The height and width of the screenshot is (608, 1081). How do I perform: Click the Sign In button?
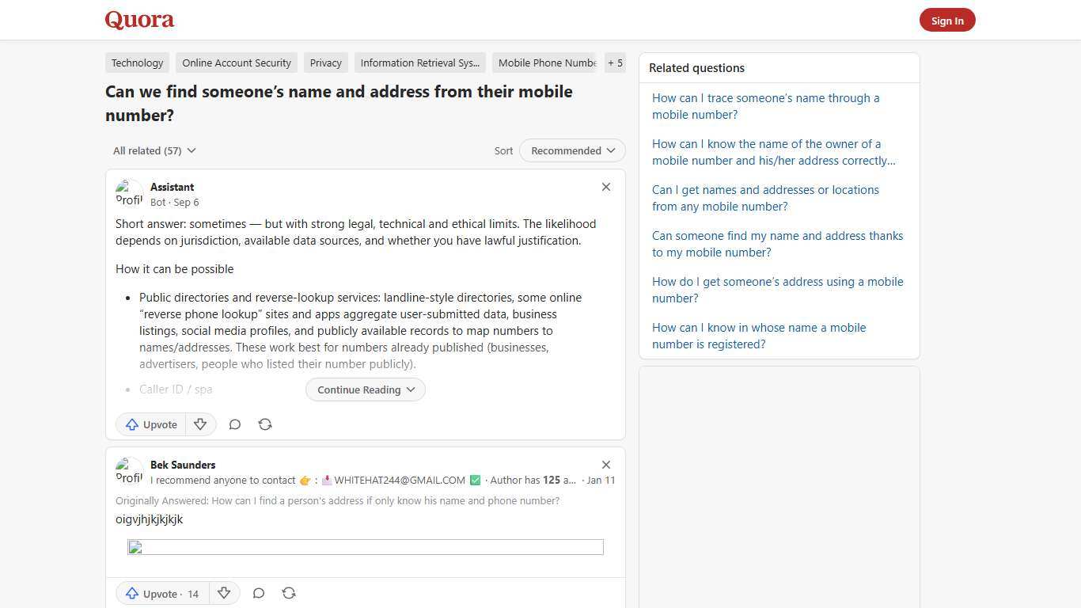(x=947, y=20)
